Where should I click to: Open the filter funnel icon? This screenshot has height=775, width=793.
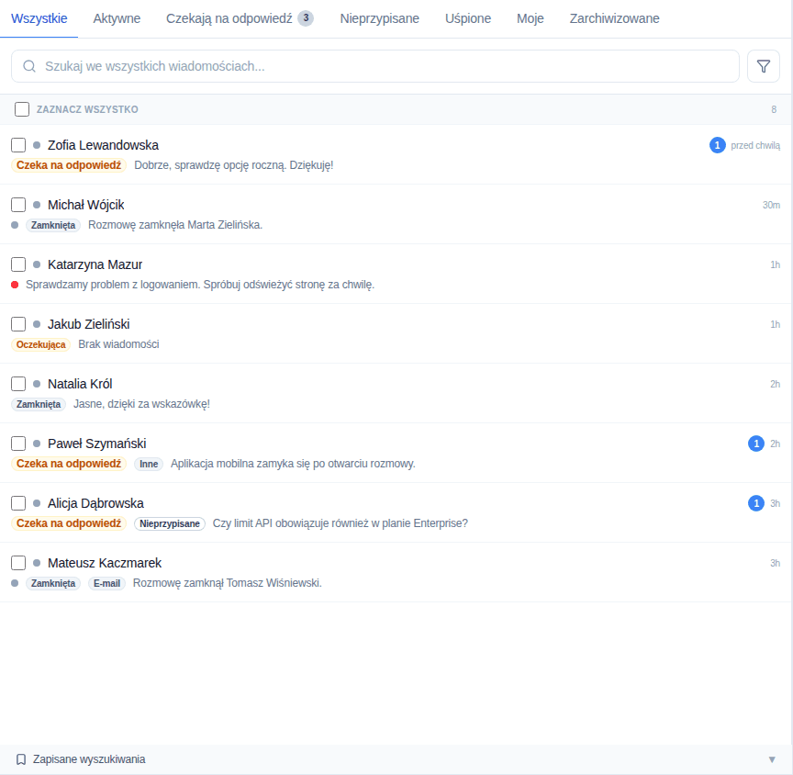[763, 66]
